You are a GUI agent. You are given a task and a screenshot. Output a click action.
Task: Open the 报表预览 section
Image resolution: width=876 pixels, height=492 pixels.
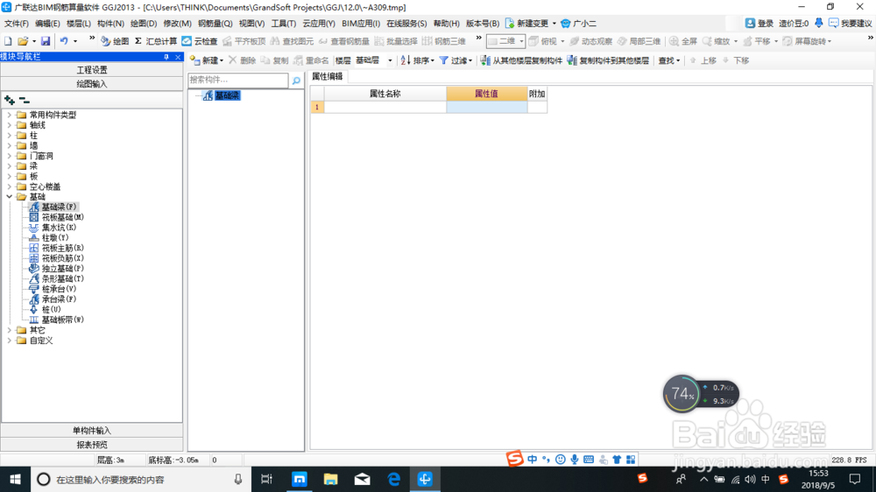click(92, 445)
